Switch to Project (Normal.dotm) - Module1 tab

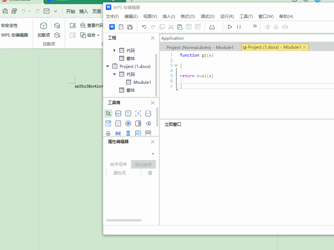click(x=200, y=47)
